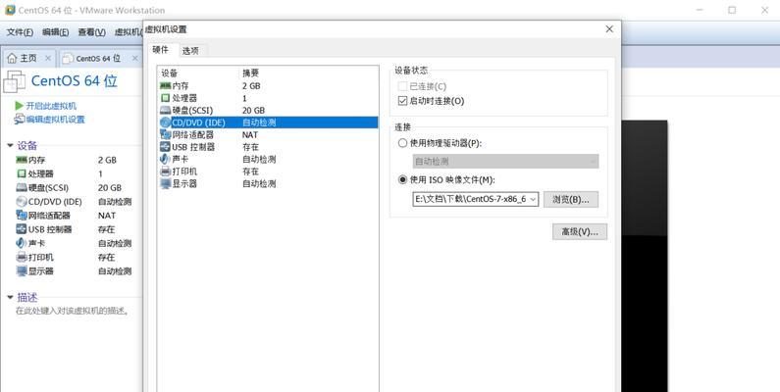The height and width of the screenshot is (392, 780).
Task: Click 网络适配器 NAT in main window panel
Action: 74,216
